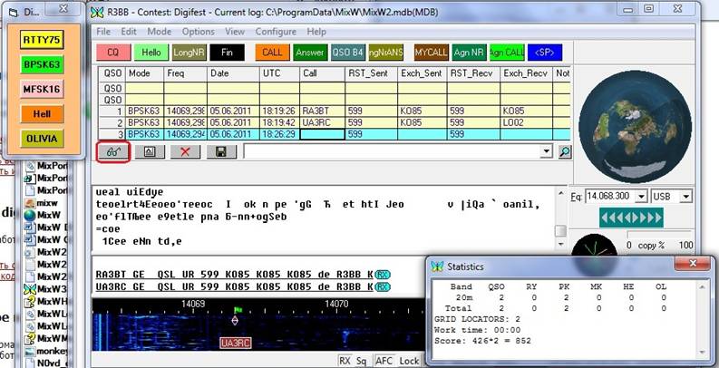Expand the USB mode dropdown
The image size is (719, 368).
[x=685, y=197]
